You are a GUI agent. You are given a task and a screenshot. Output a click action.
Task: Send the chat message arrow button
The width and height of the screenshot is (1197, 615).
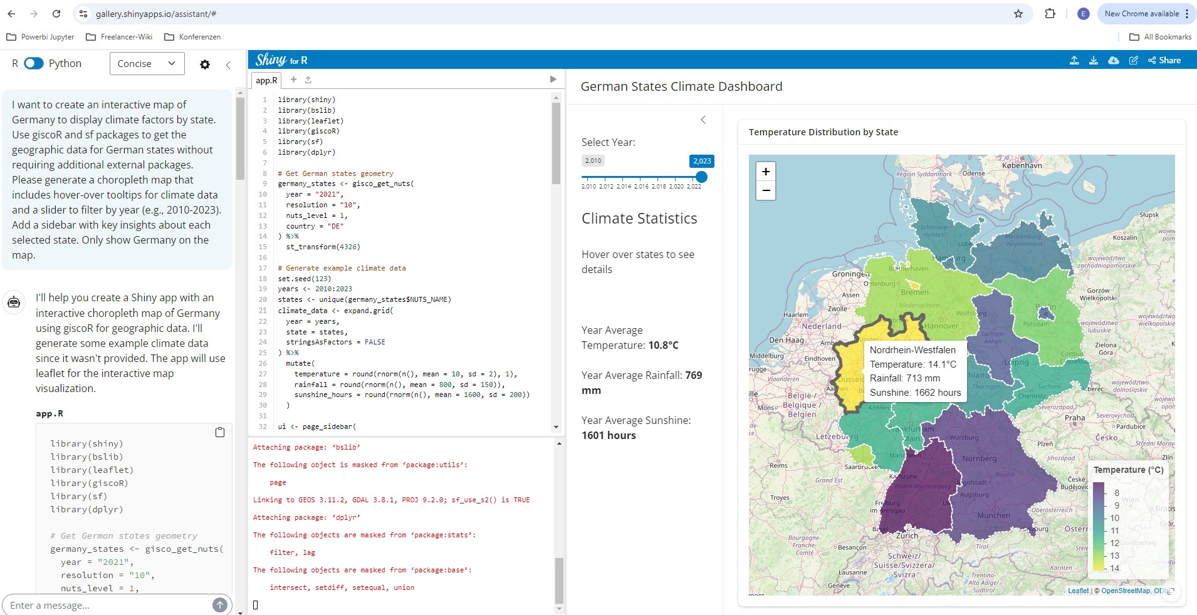tap(220, 605)
